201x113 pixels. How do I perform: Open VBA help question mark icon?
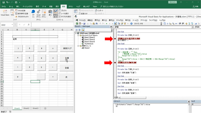131,24
